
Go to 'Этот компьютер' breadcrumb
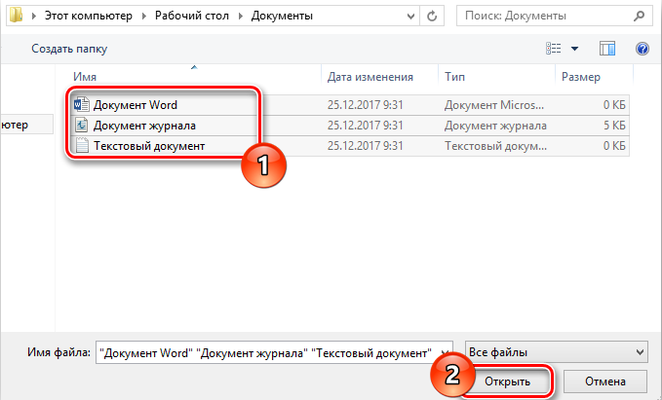point(89,16)
